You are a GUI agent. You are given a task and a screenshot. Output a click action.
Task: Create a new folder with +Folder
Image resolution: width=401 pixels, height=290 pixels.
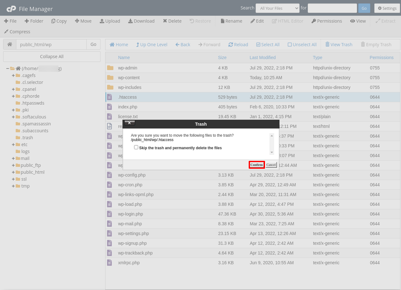point(34,21)
